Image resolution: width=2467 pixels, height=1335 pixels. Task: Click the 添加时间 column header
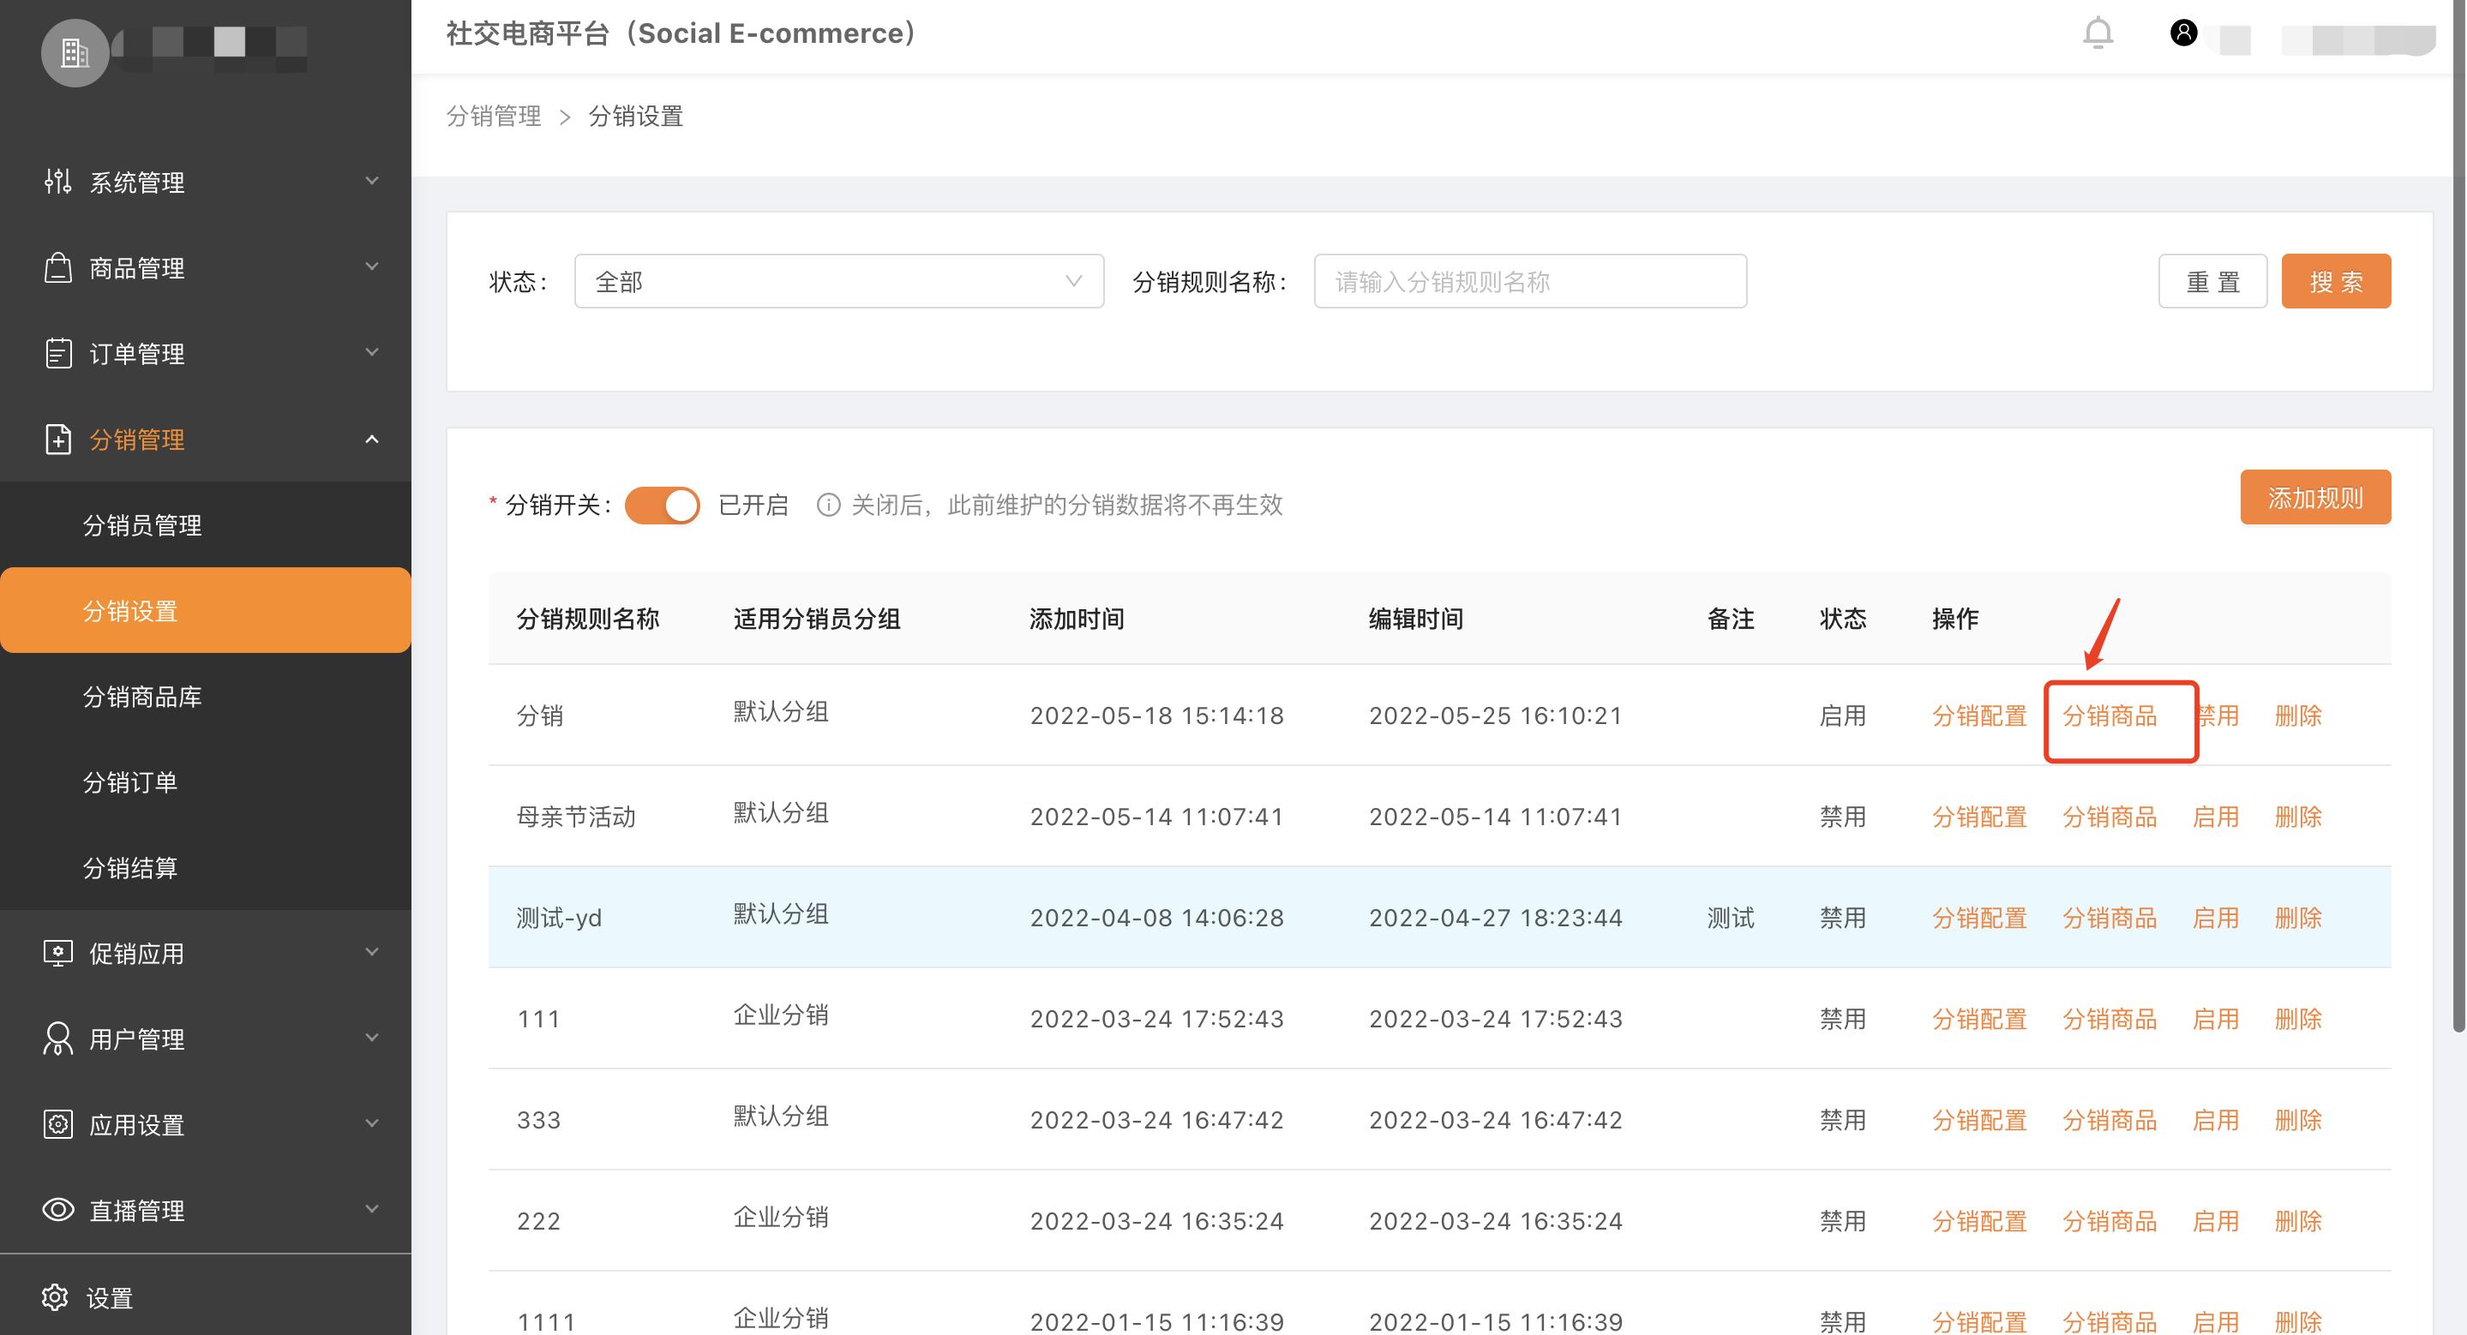tap(1077, 618)
